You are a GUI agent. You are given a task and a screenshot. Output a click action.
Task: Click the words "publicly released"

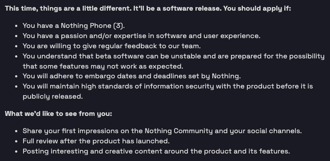click(52, 96)
